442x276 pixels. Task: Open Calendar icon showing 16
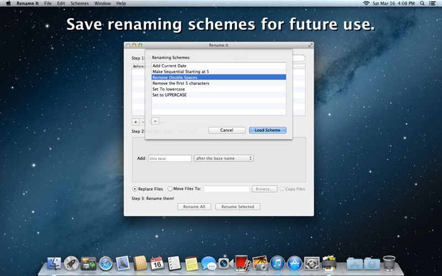point(157,264)
